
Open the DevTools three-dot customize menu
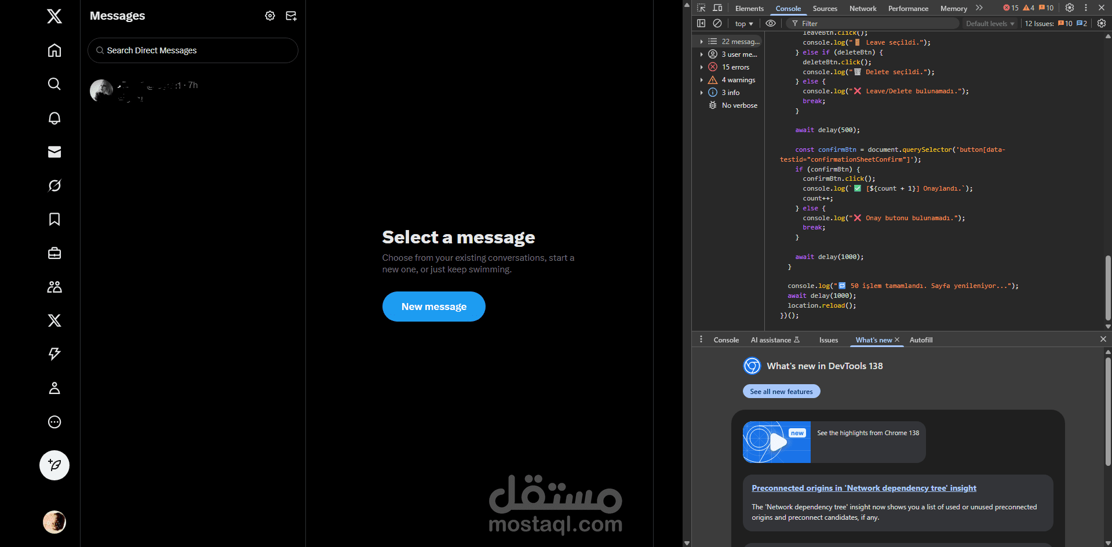click(x=1086, y=8)
